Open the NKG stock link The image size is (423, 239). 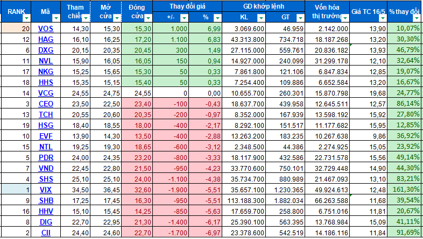tap(46, 71)
